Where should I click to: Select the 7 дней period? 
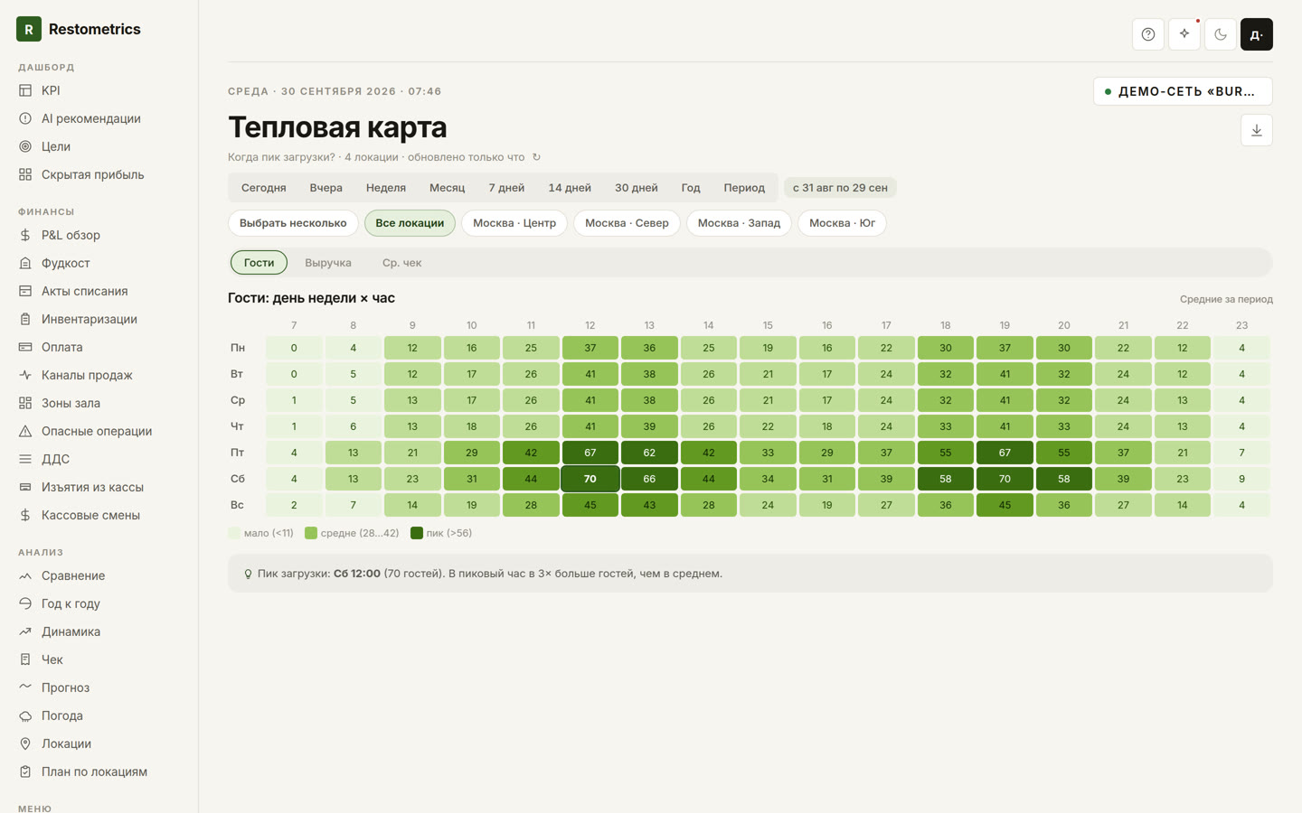point(506,188)
